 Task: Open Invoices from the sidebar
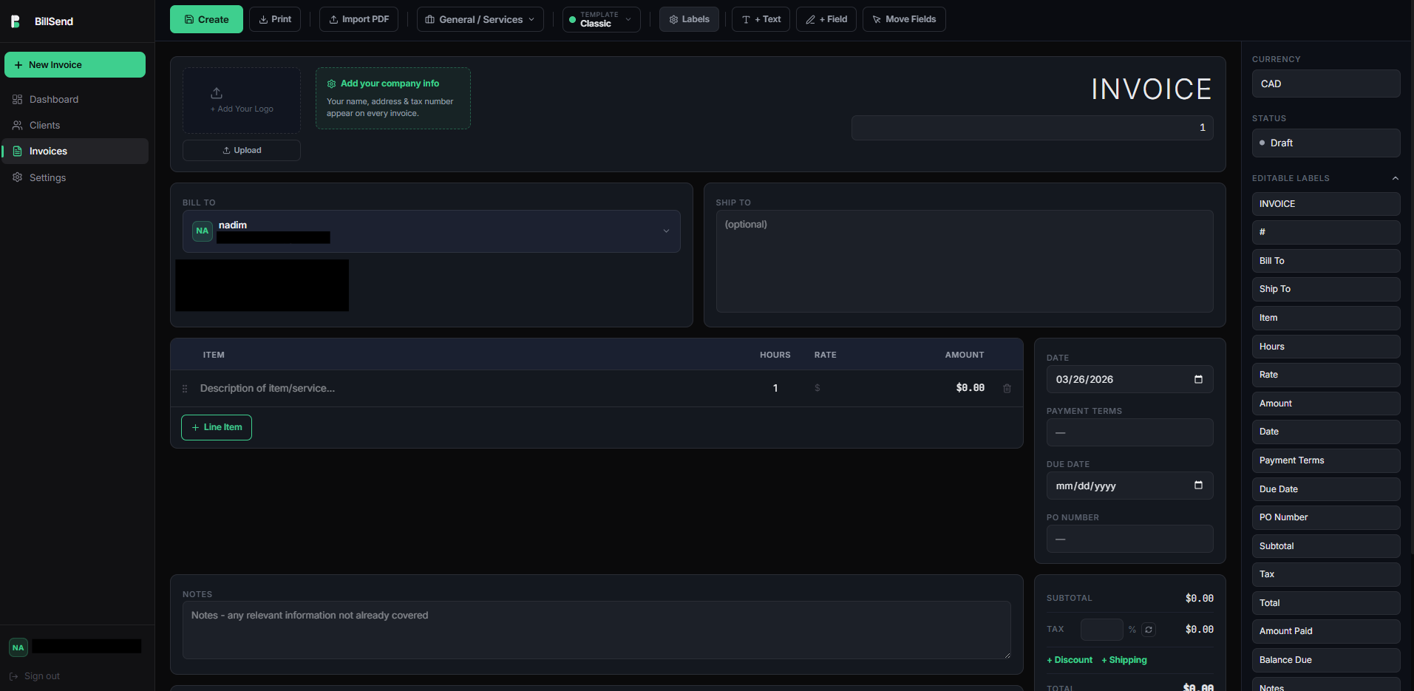coord(75,151)
